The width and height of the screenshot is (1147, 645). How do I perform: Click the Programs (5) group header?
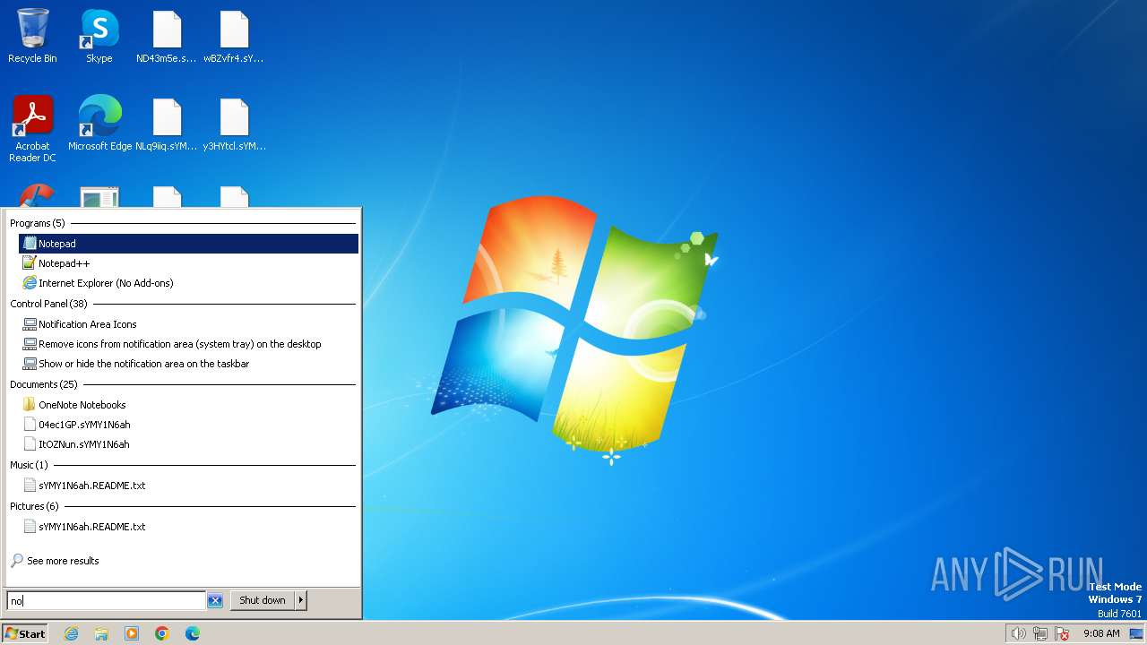(38, 223)
